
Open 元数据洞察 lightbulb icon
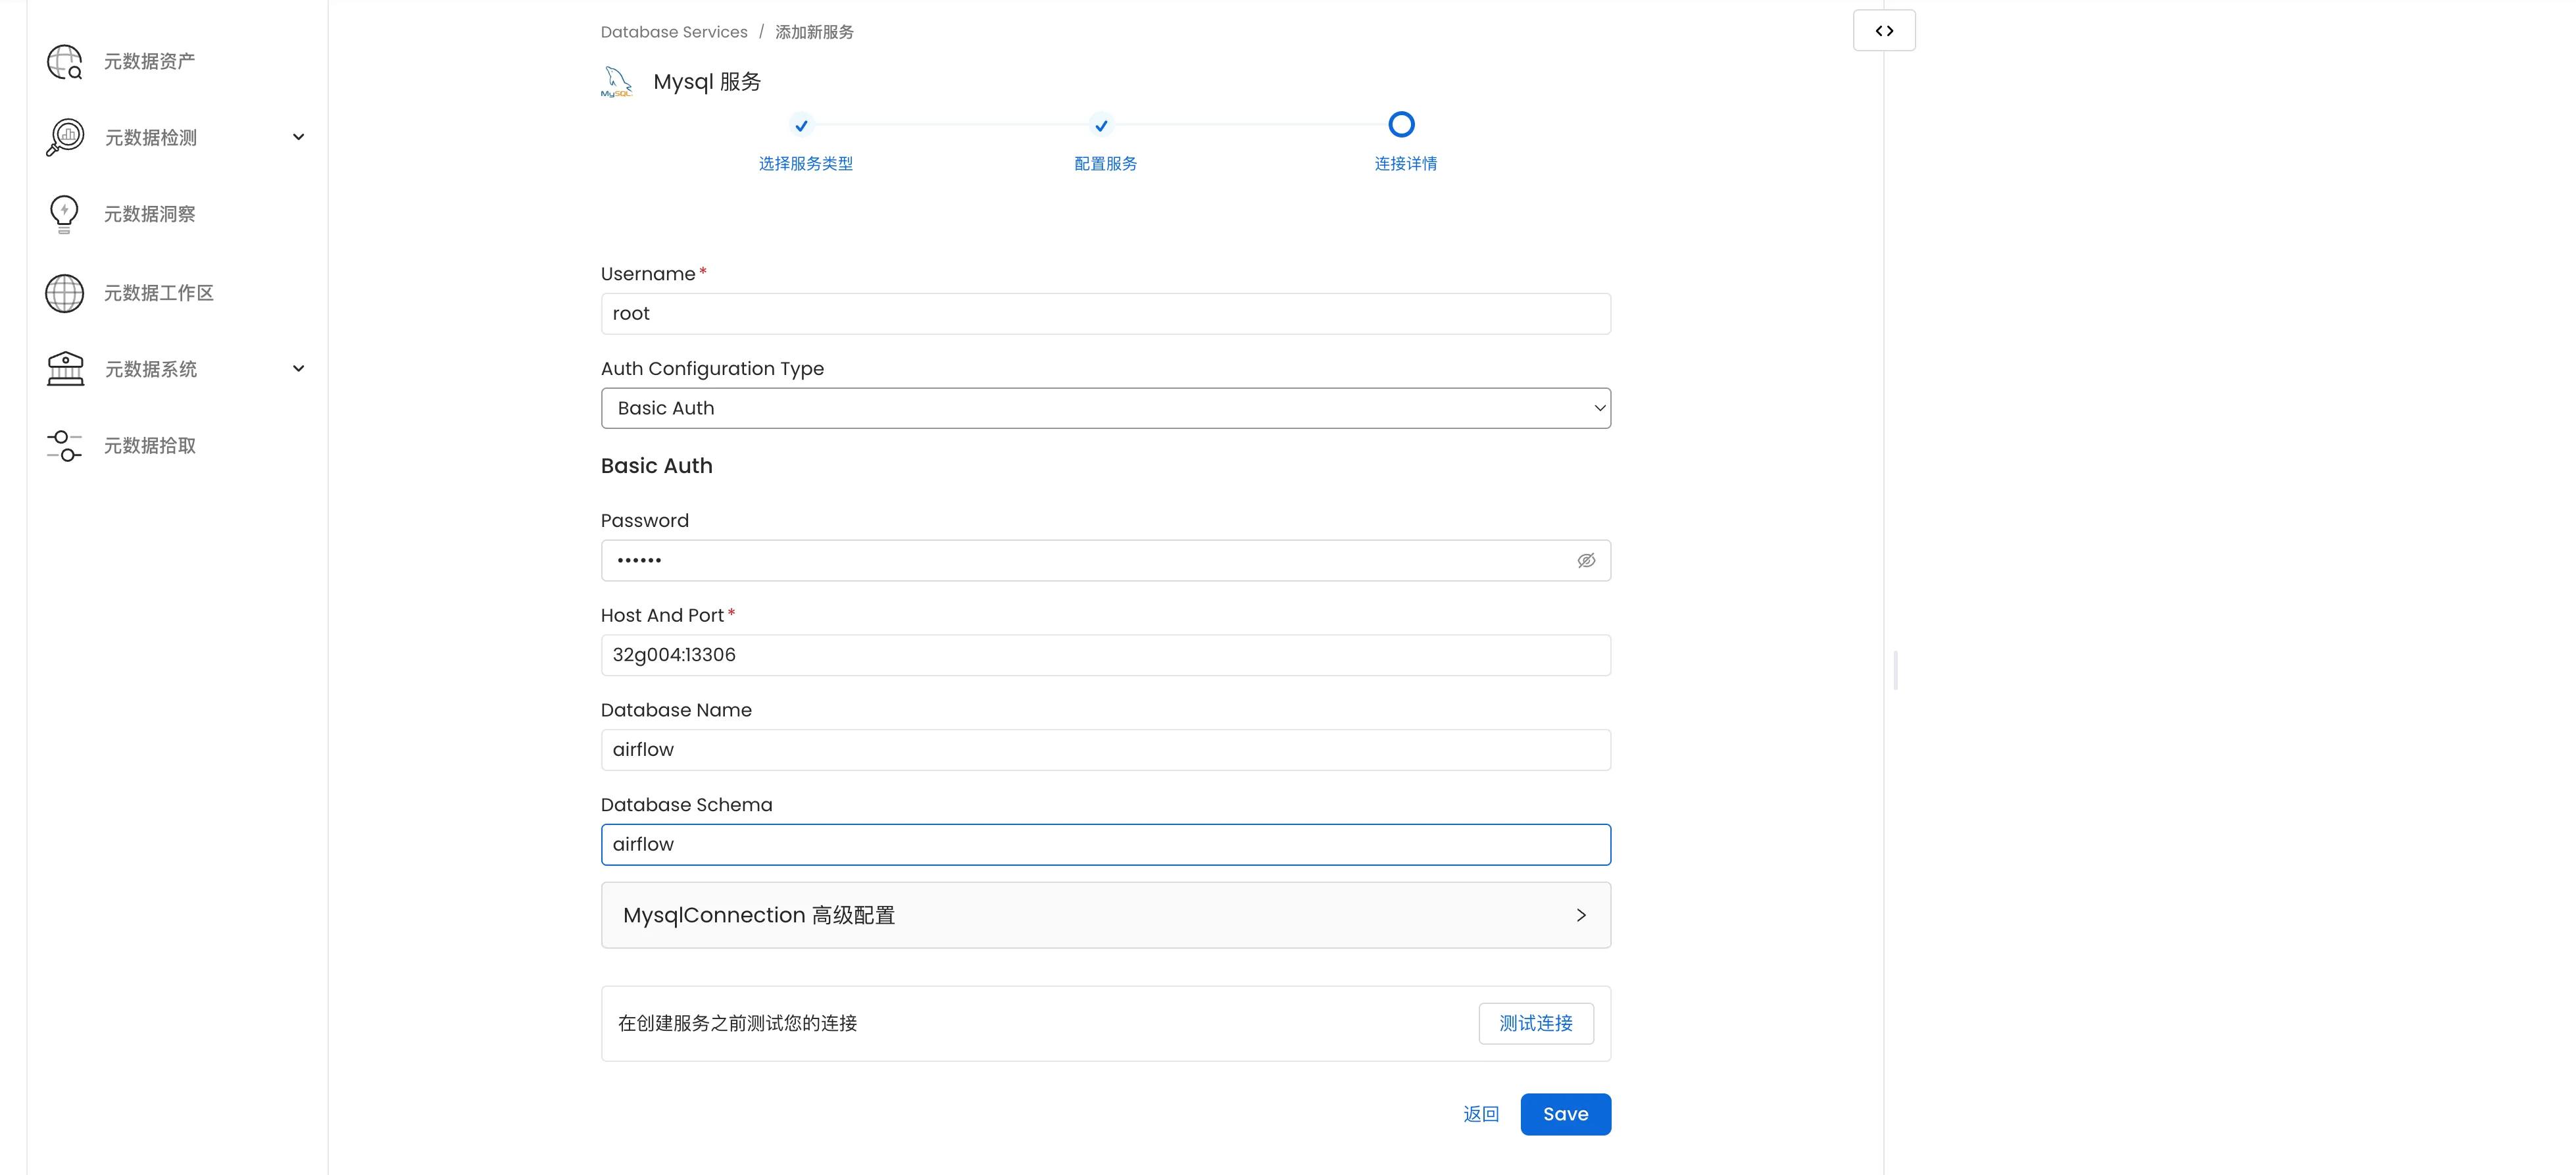(64, 214)
